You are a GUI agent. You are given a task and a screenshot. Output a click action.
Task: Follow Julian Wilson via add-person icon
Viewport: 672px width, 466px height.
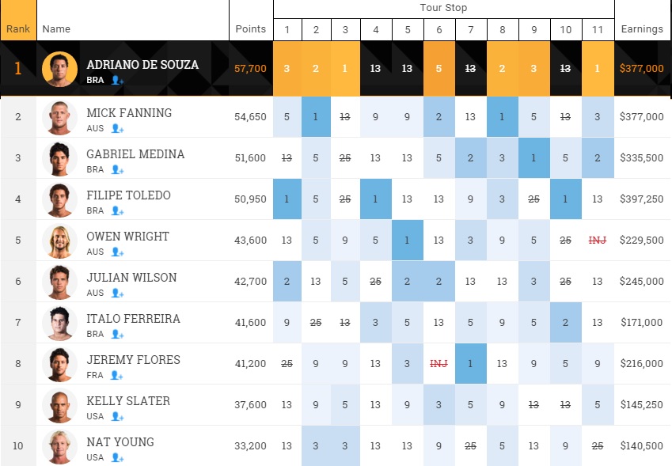pyautogui.click(x=117, y=293)
